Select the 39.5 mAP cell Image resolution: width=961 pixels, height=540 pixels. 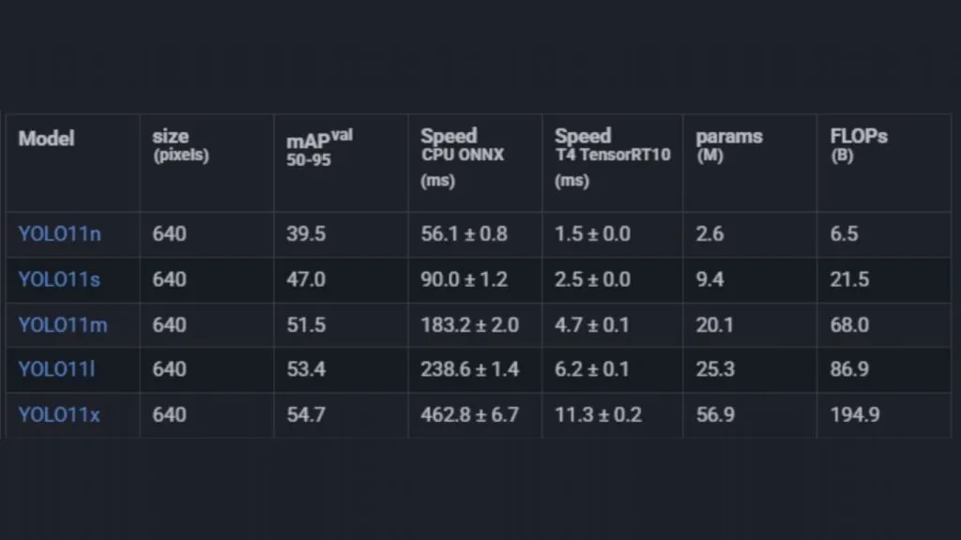pos(306,233)
